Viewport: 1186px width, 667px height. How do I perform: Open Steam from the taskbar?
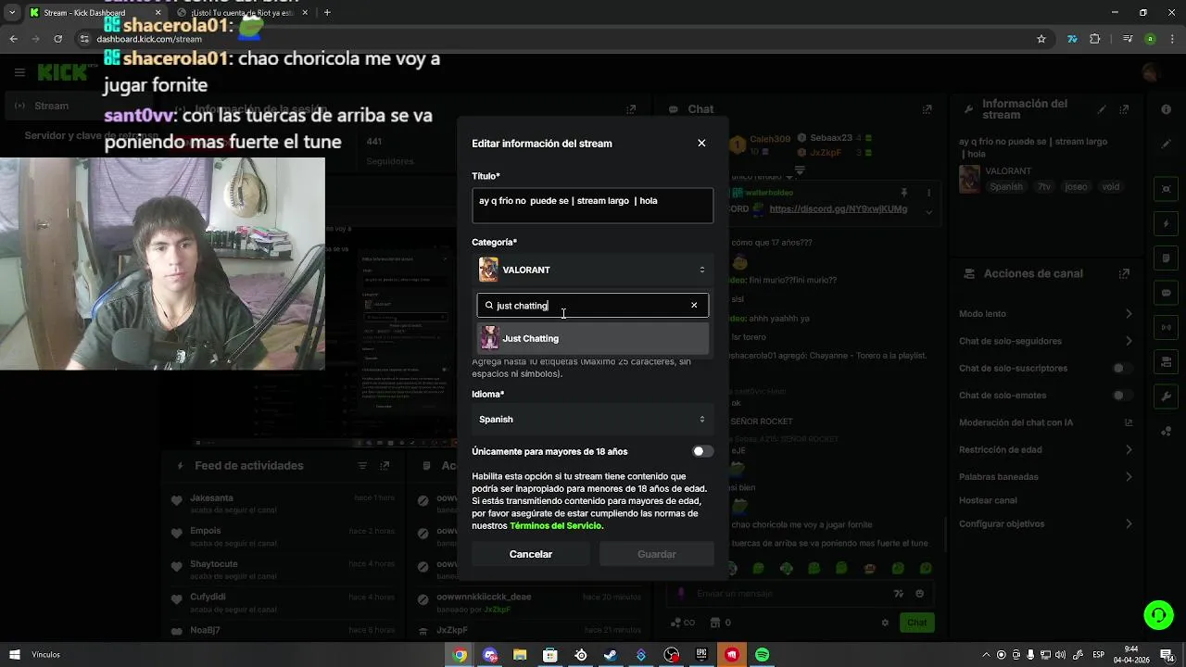coord(611,655)
